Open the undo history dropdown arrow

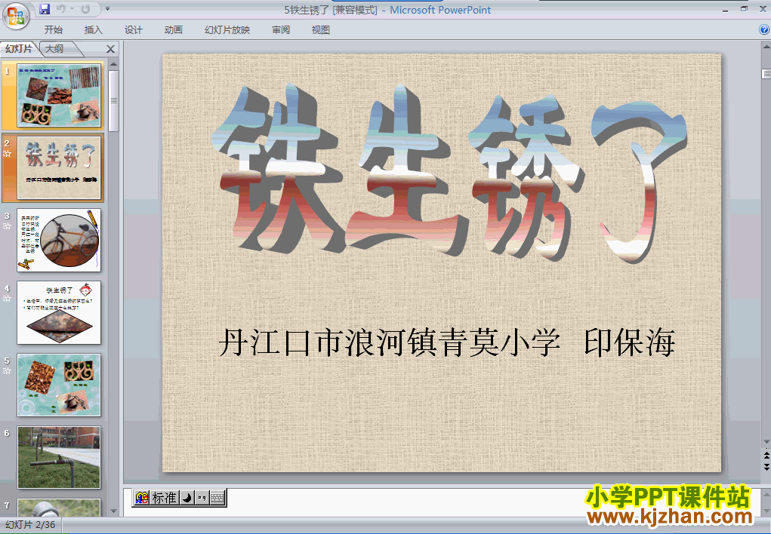(72, 9)
